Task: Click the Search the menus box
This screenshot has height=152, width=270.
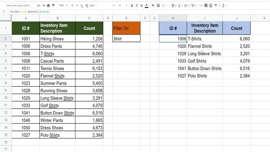Action: point(20,5)
